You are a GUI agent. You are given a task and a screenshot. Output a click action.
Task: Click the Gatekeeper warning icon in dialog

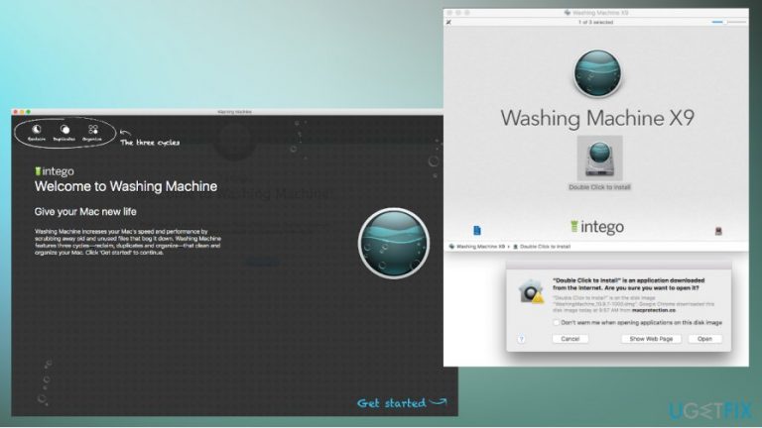531,291
